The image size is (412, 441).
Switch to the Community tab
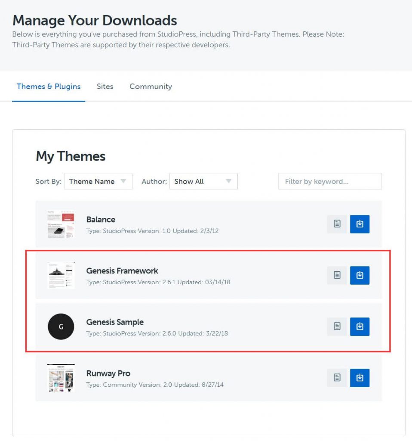pyautogui.click(x=151, y=87)
